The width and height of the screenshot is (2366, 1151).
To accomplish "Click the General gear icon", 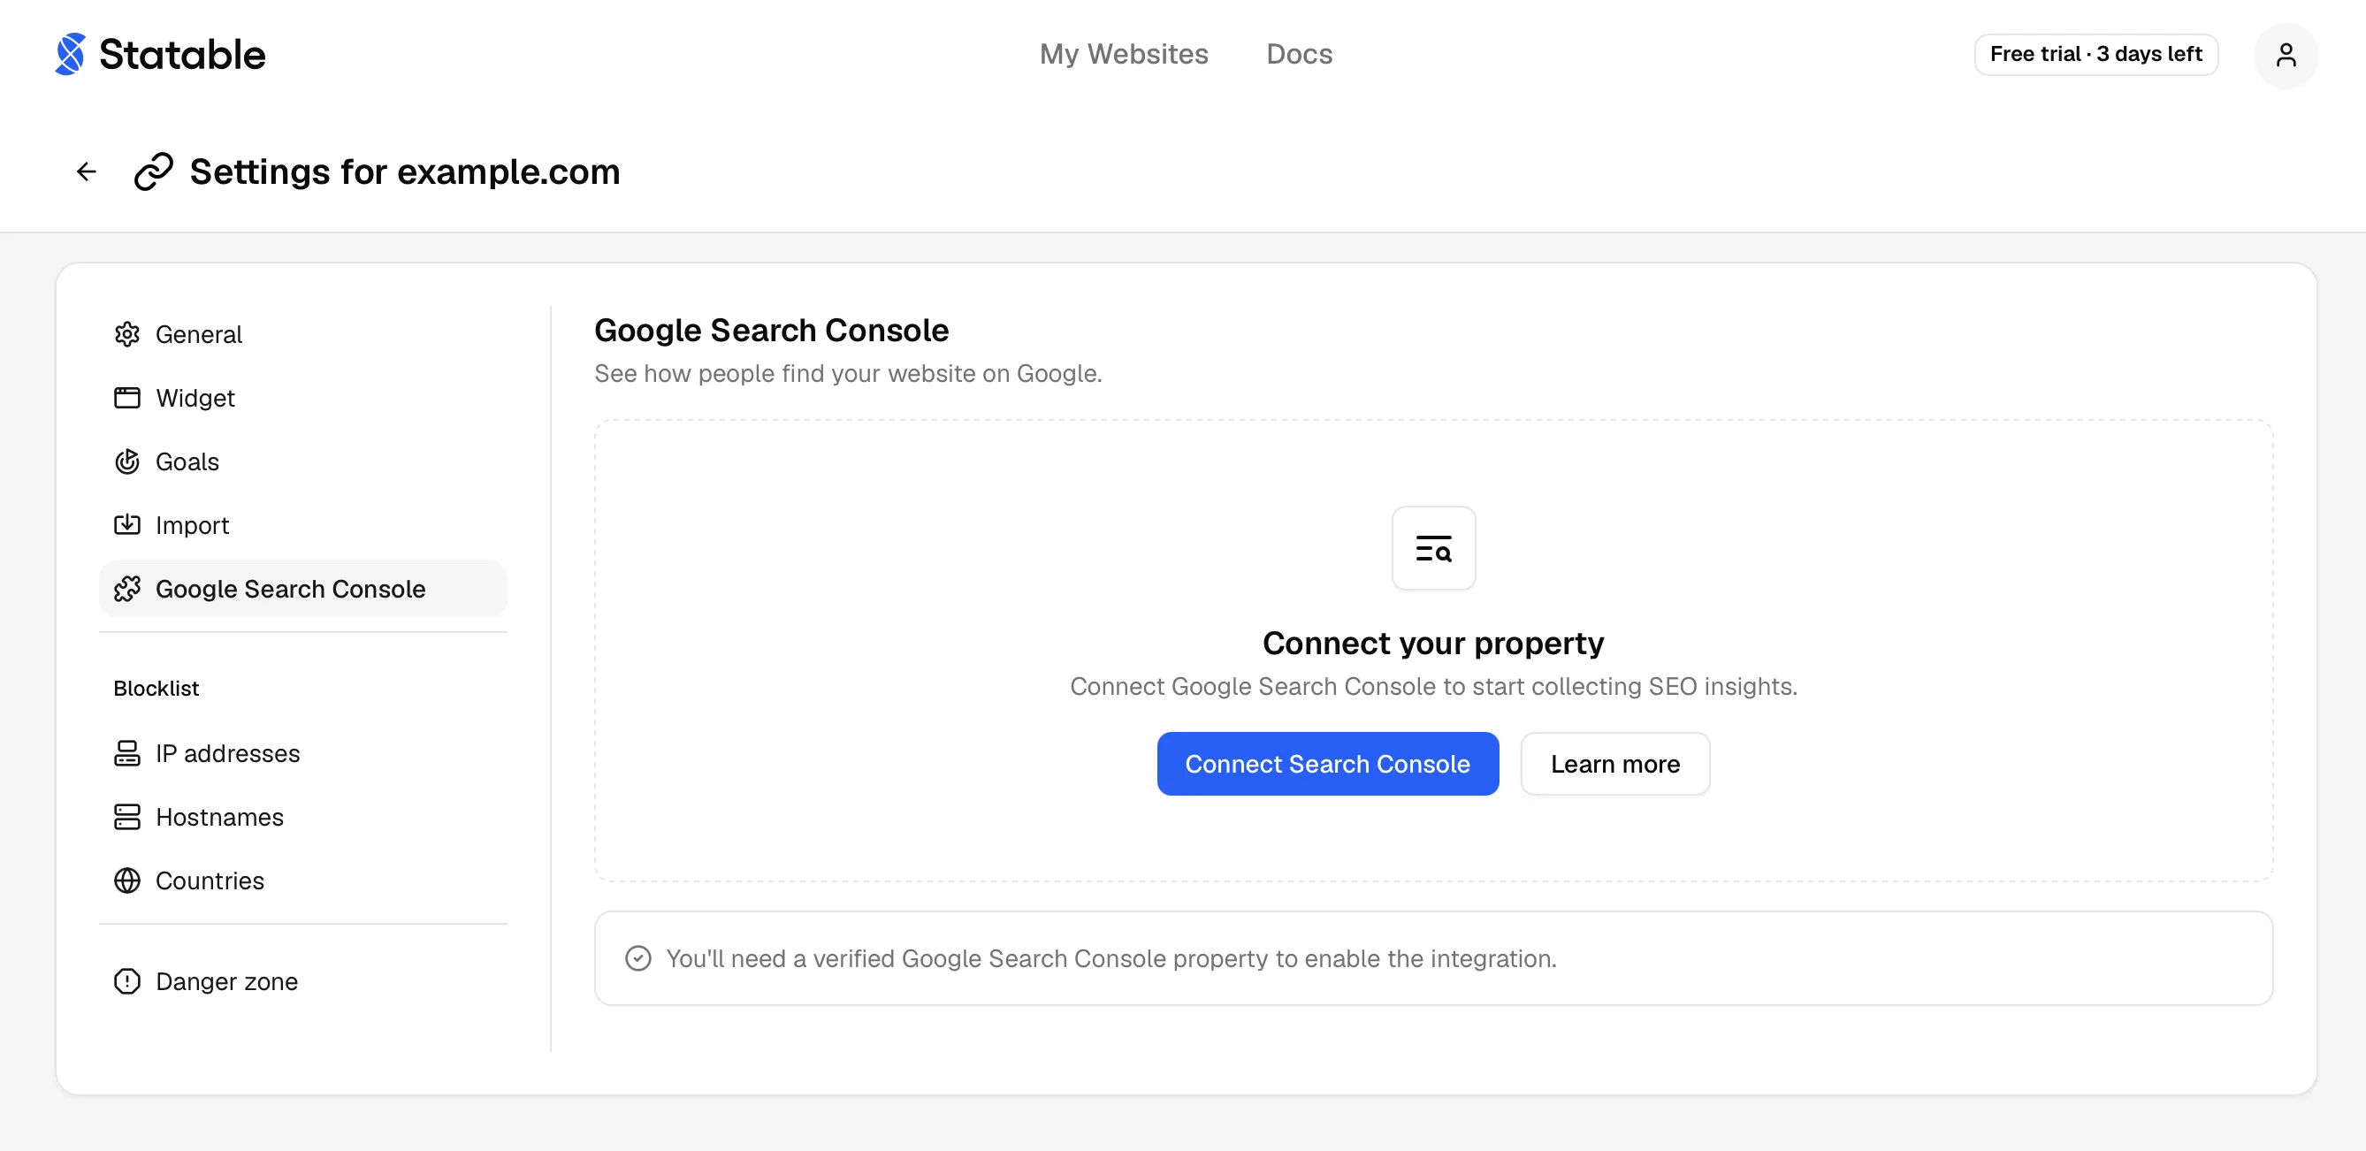I will [126, 334].
